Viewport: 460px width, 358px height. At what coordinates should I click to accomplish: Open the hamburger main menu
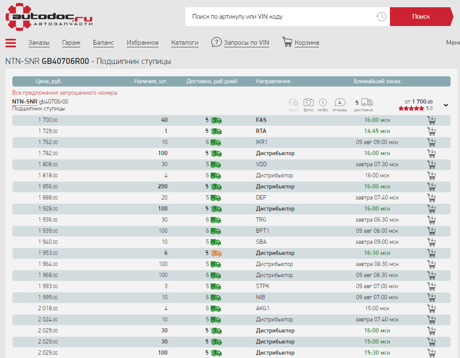click(x=11, y=43)
